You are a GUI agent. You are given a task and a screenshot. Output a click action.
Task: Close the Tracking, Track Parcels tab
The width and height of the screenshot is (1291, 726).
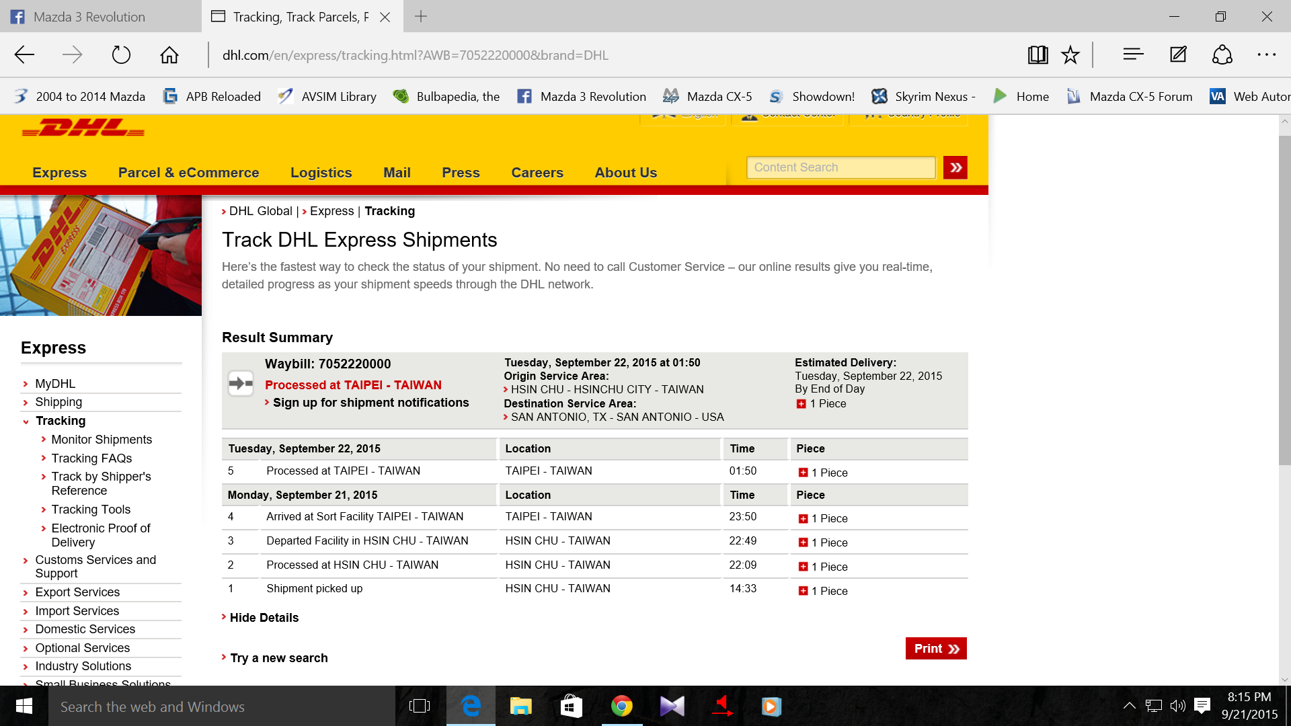point(385,17)
